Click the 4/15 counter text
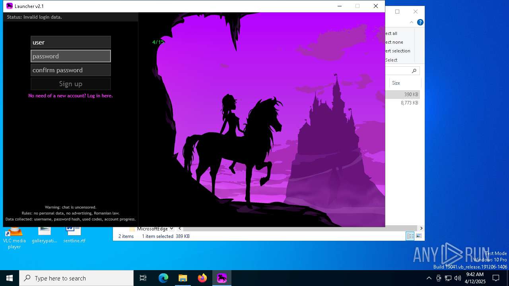The image size is (509, 286). [x=158, y=42]
